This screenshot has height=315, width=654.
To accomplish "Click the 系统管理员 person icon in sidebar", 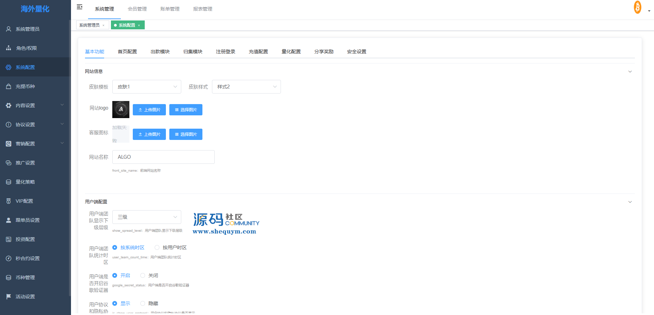I will coord(9,29).
